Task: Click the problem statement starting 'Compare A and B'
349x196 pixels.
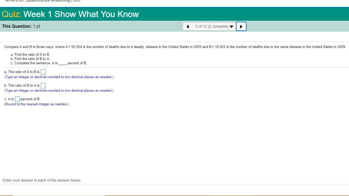Action: click(x=175, y=47)
